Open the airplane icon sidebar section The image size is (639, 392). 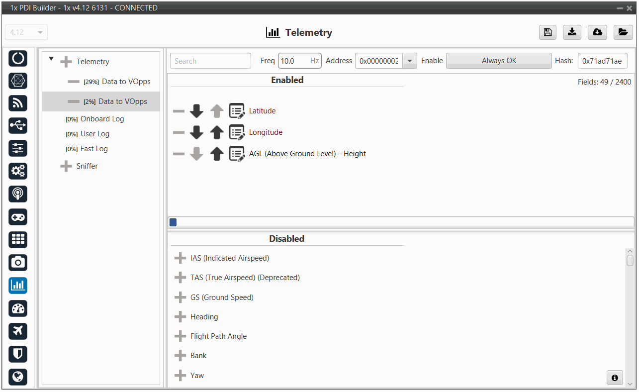tap(18, 331)
